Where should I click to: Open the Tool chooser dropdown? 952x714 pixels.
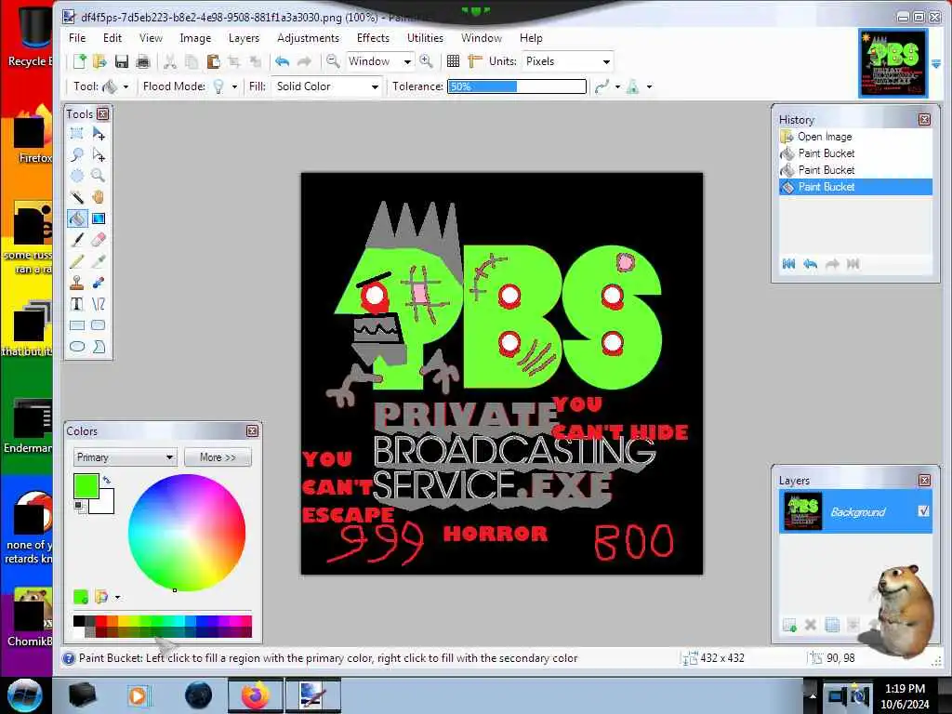pos(126,86)
